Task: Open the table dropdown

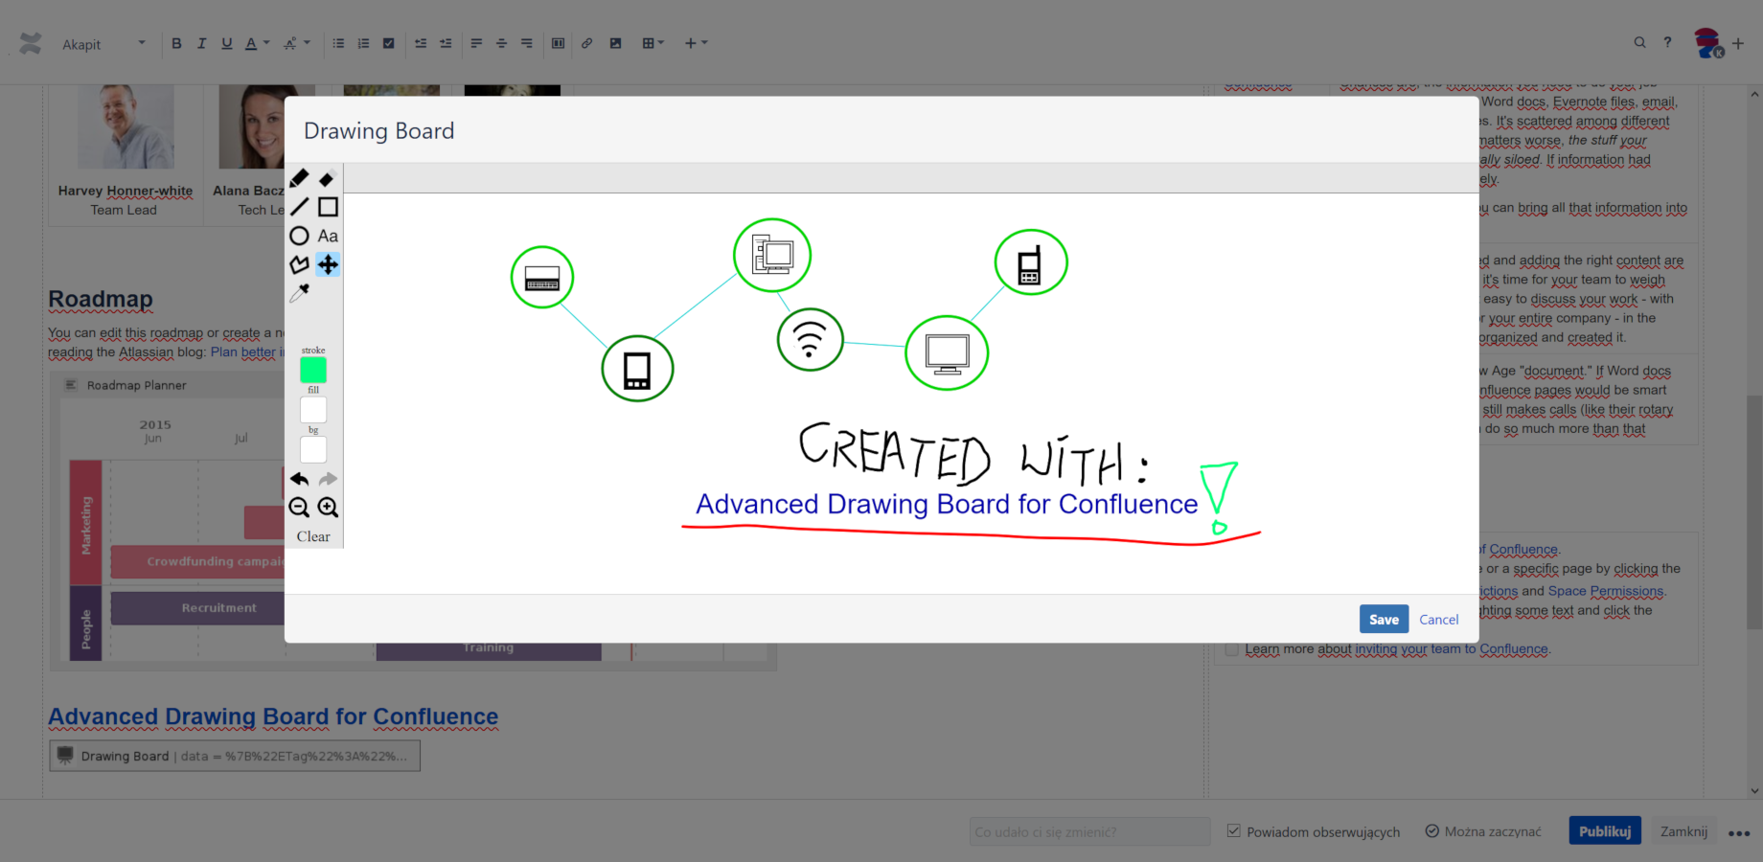Action: coord(653,43)
